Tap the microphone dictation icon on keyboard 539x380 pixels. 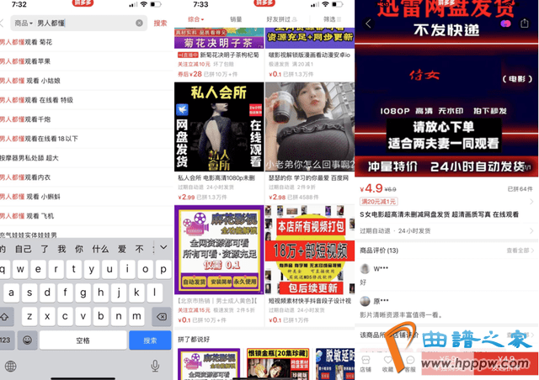tap(155, 367)
